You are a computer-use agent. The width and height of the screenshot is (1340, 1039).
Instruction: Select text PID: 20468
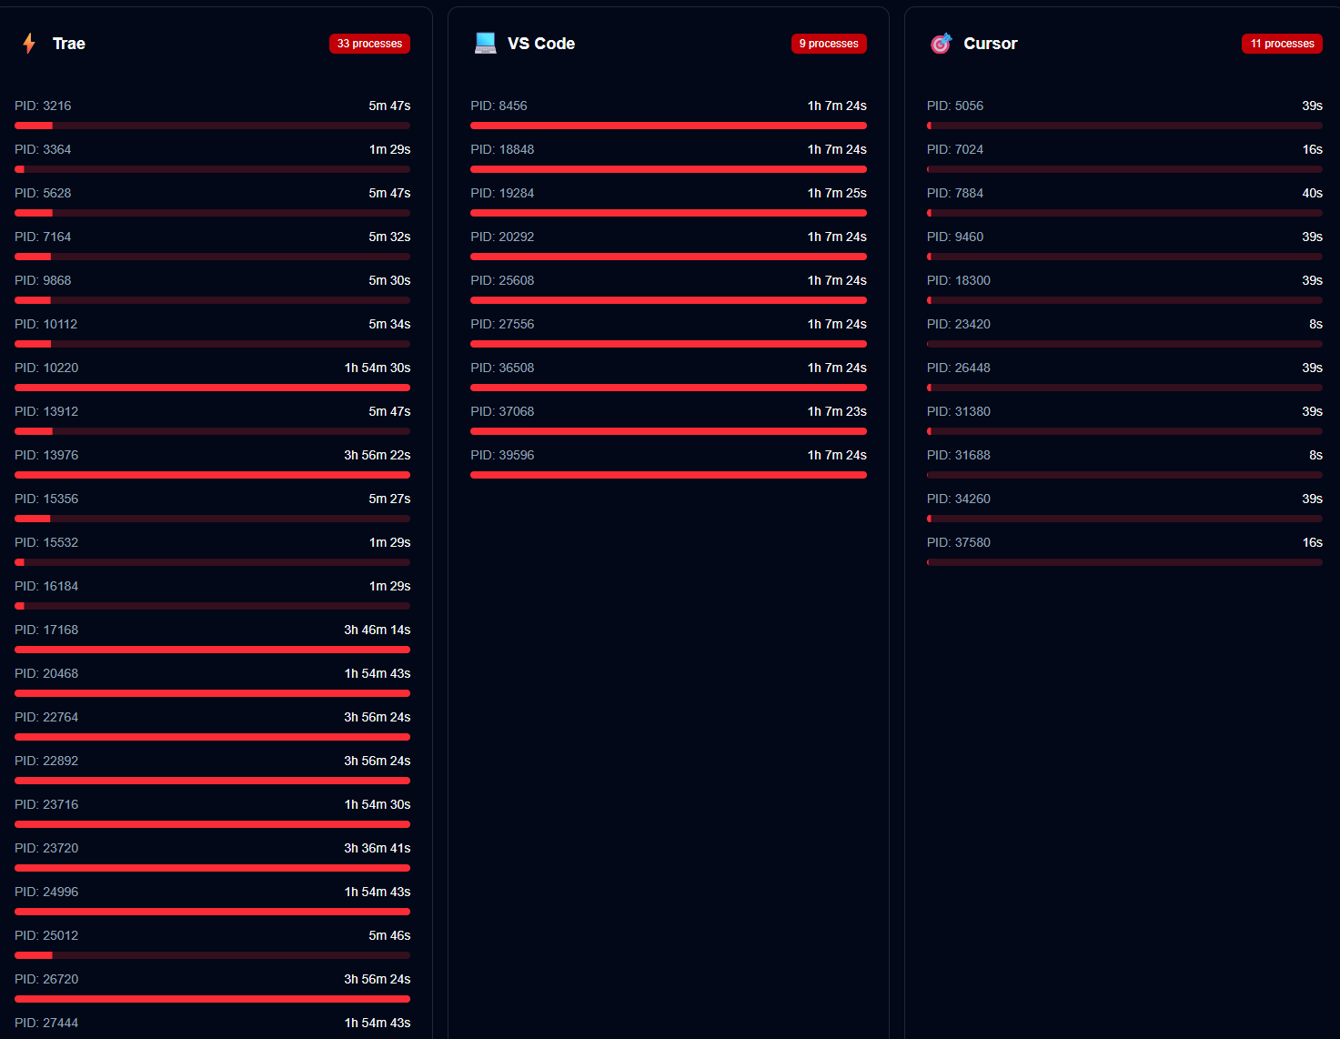(x=46, y=673)
